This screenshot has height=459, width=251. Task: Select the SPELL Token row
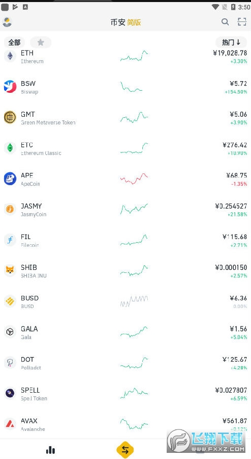(125, 393)
